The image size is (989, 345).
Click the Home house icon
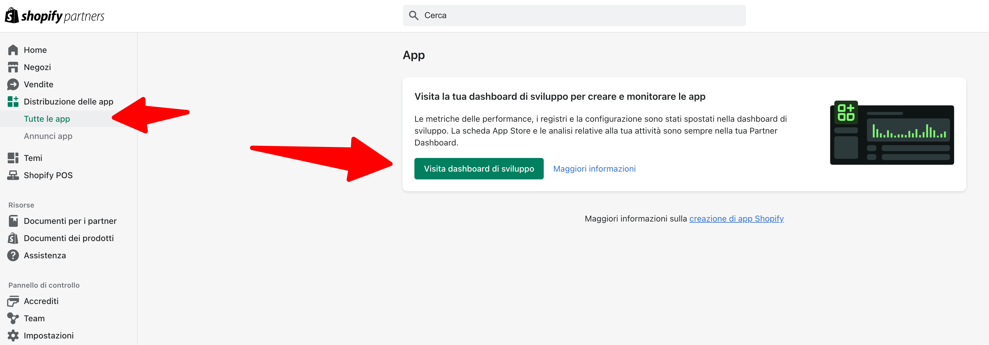coord(13,50)
